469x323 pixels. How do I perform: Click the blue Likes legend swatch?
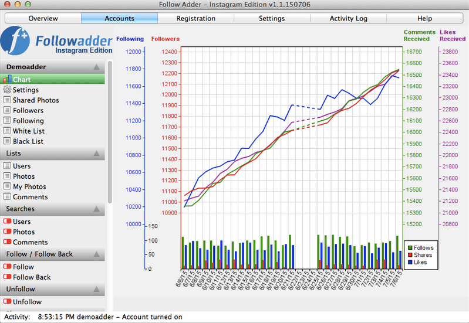tap(410, 262)
